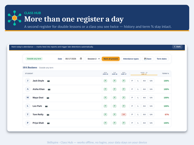Mark Maya Osei as present (P)
Image resolution: width=194 pixels, height=145 pixels.
[132, 97]
